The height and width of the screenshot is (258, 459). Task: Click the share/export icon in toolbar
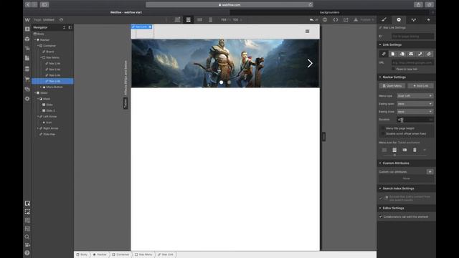tap(346, 20)
